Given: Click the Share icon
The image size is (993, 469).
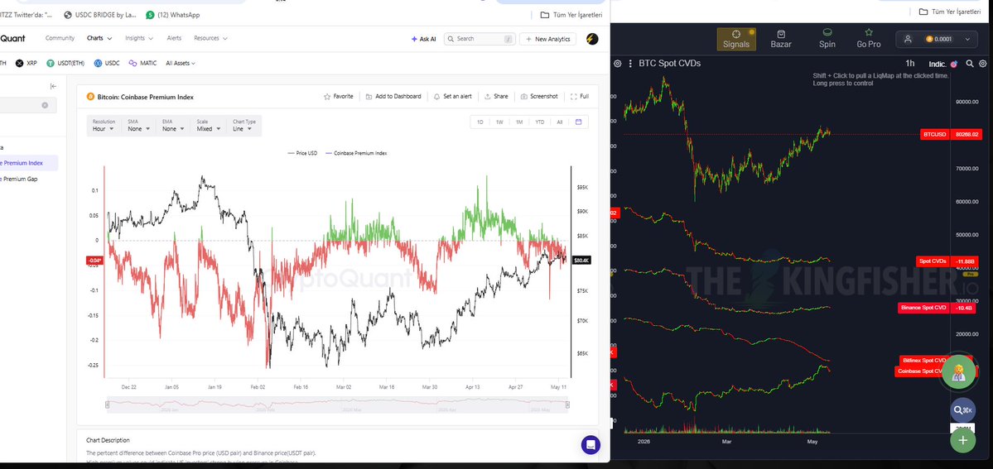Looking at the screenshot, I should (x=488, y=97).
